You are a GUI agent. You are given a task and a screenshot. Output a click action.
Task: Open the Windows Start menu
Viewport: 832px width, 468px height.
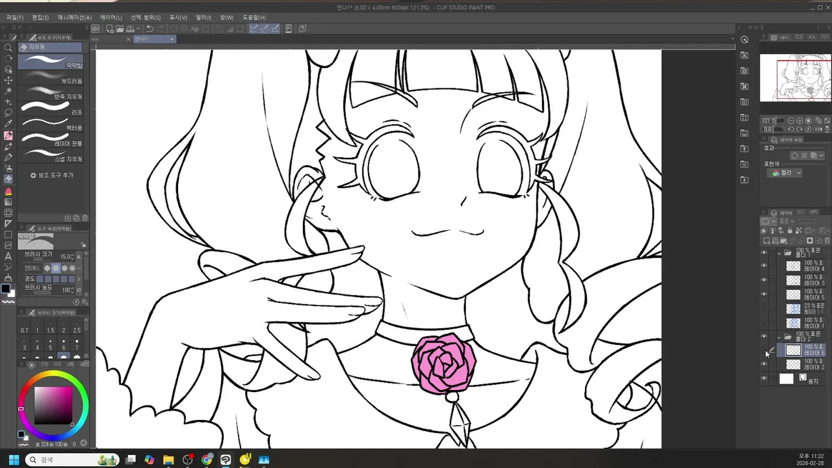[x=13, y=460]
